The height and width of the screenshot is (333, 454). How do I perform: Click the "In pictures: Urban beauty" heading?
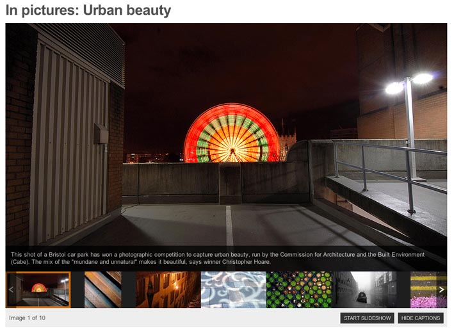pyautogui.click(x=88, y=11)
